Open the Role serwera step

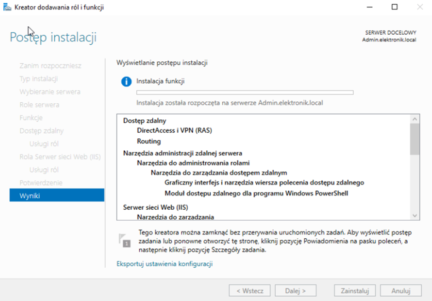click(x=39, y=105)
